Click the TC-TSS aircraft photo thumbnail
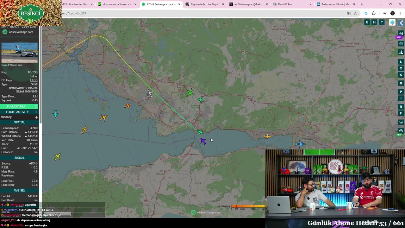Image resolution: width=405 pixels, height=228 pixels. [x=19, y=53]
